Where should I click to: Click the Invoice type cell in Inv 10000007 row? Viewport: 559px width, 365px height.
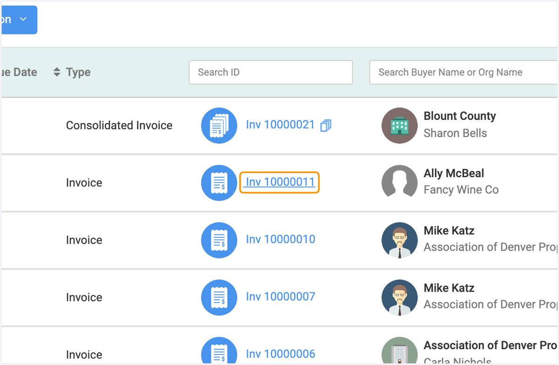[84, 298]
